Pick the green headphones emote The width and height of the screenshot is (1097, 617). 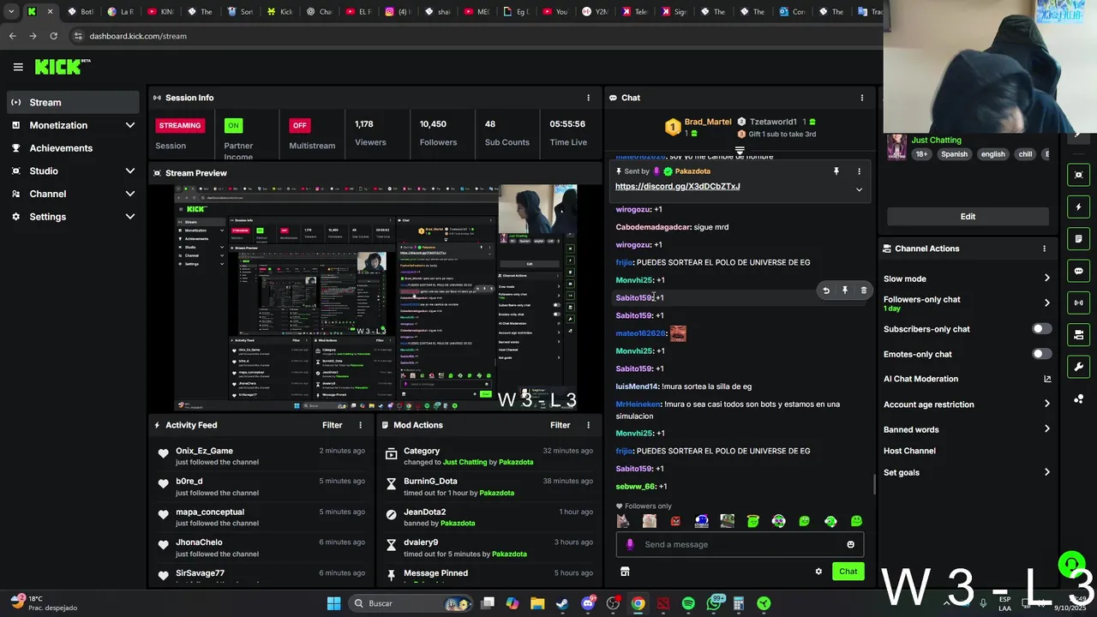(x=830, y=521)
